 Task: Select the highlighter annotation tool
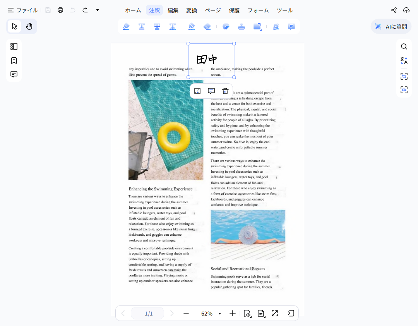click(126, 27)
